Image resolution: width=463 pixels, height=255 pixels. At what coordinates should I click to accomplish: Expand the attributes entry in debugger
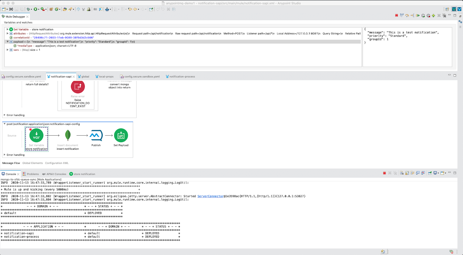pyautogui.click(x=8, y=34)
